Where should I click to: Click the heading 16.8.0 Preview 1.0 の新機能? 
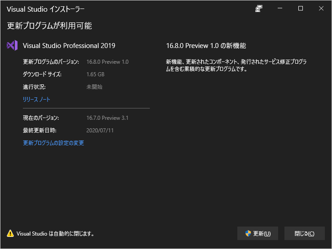pyautogui.click(x=206, y=45)
